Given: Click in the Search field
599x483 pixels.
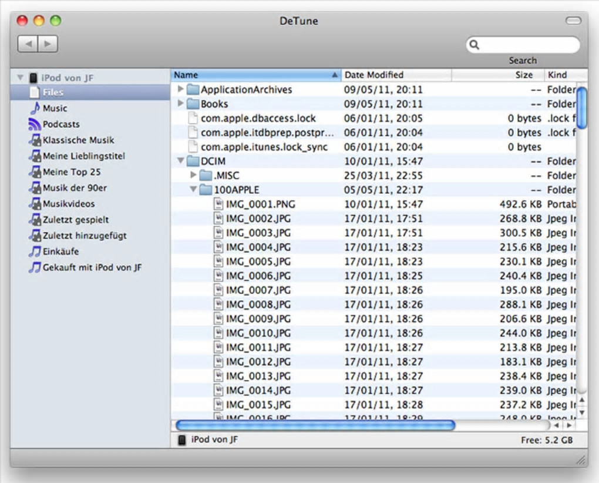Looking at the screenshot, I should click(x=523, y=45).
